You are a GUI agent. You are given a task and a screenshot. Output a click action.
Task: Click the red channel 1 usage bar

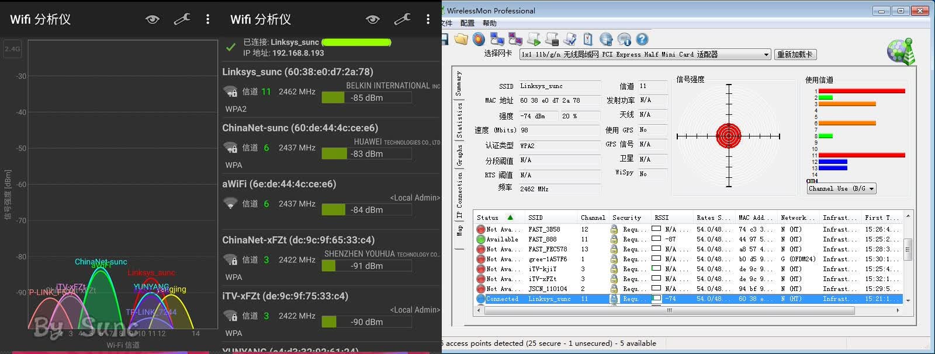click(x=861, y=91)
